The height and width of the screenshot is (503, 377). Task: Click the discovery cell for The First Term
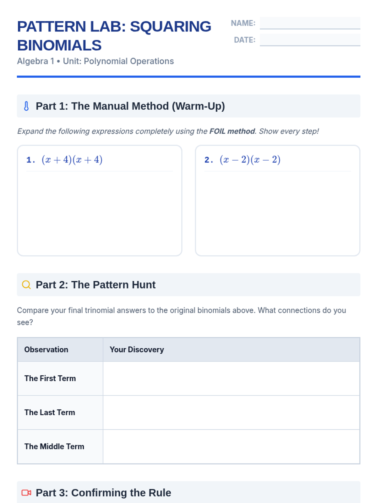coord(231,379)
